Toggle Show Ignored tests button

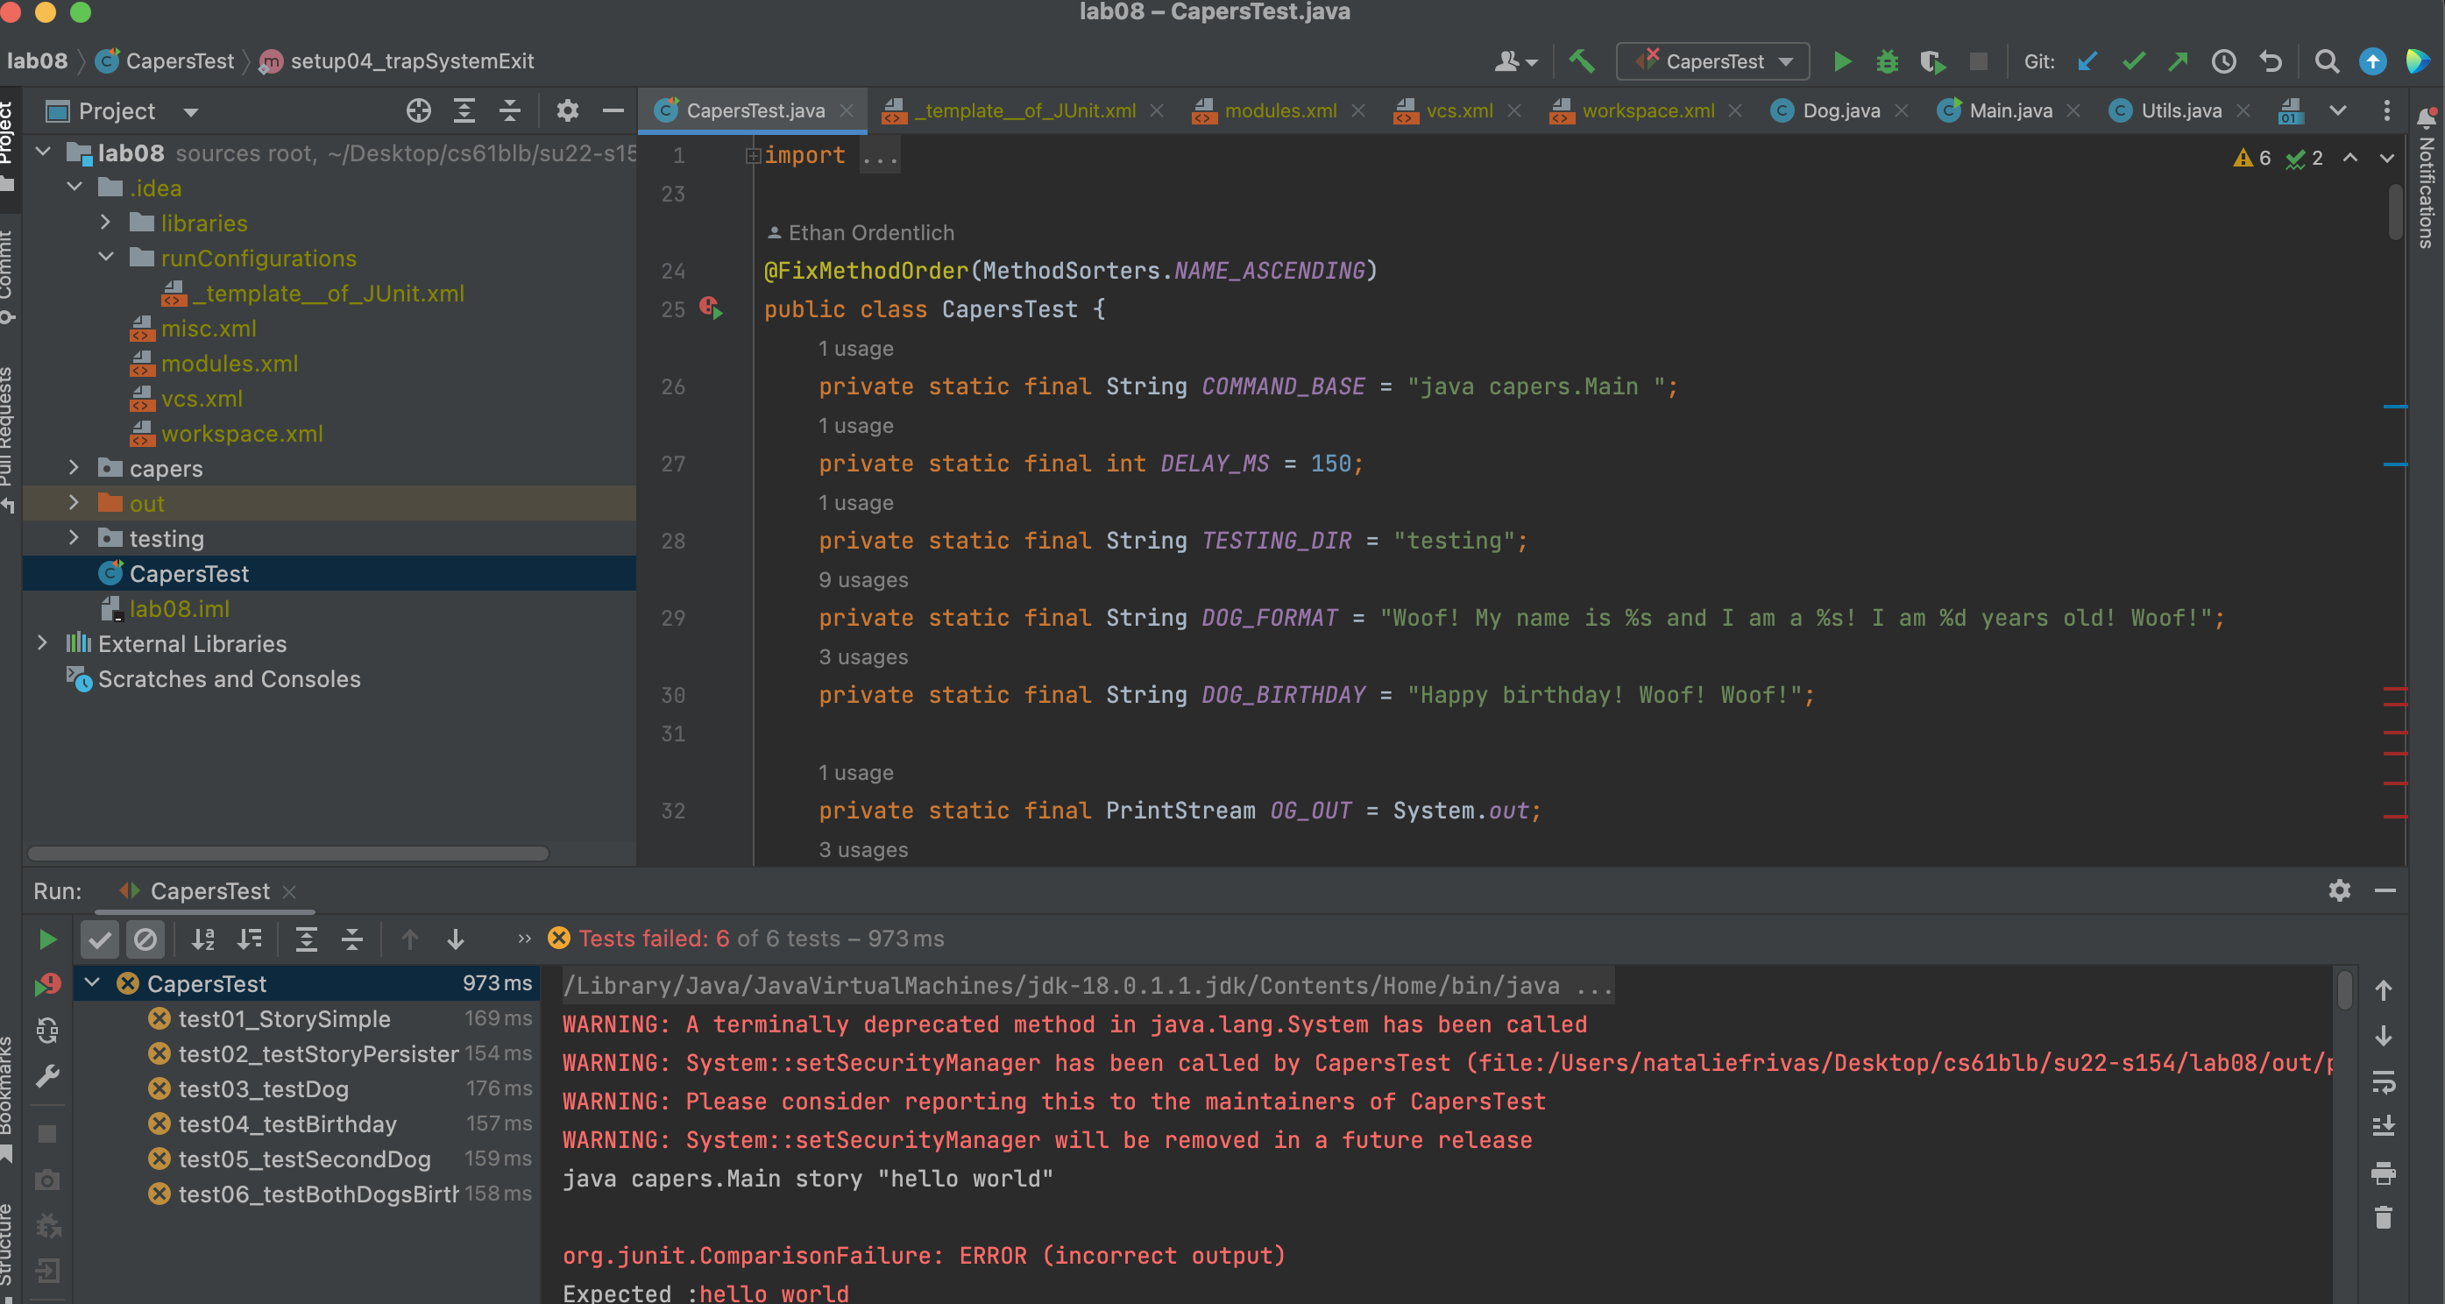pos(145,939)
